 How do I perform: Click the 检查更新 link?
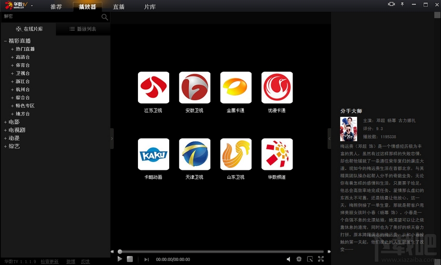point(49,261)
